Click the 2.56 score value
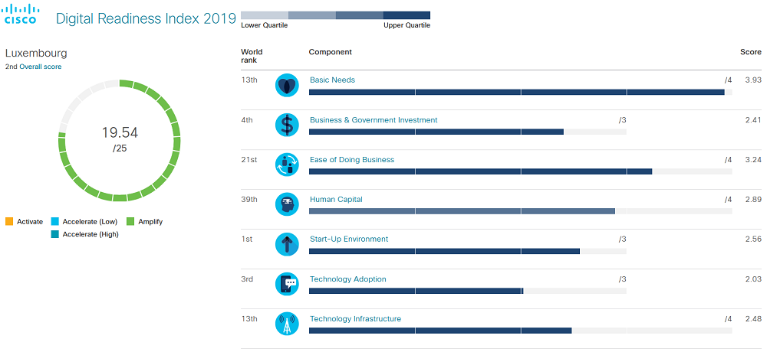 click(x=753, y=240)
